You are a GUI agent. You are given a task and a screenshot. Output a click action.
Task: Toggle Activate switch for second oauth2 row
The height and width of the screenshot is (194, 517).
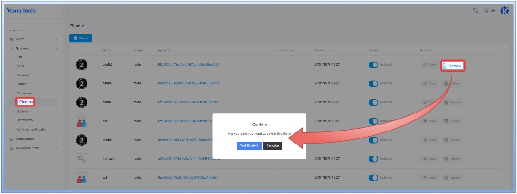374,83
